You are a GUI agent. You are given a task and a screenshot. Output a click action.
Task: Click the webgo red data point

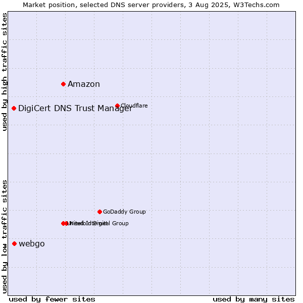point(14,243)
